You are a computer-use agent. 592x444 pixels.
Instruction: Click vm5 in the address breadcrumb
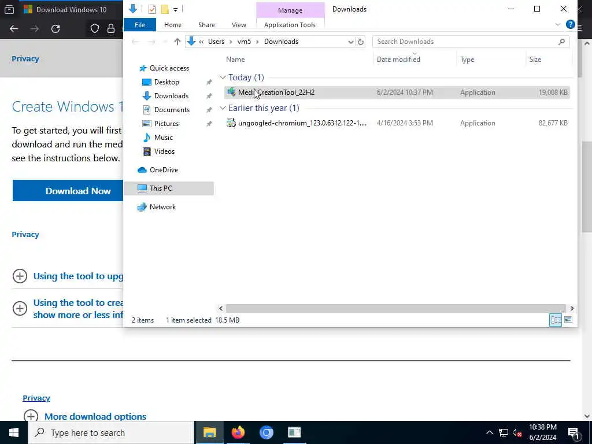point(244,42)
